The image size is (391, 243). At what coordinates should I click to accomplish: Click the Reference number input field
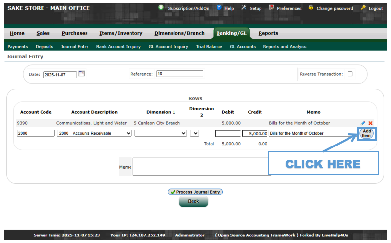coord(179,74)
